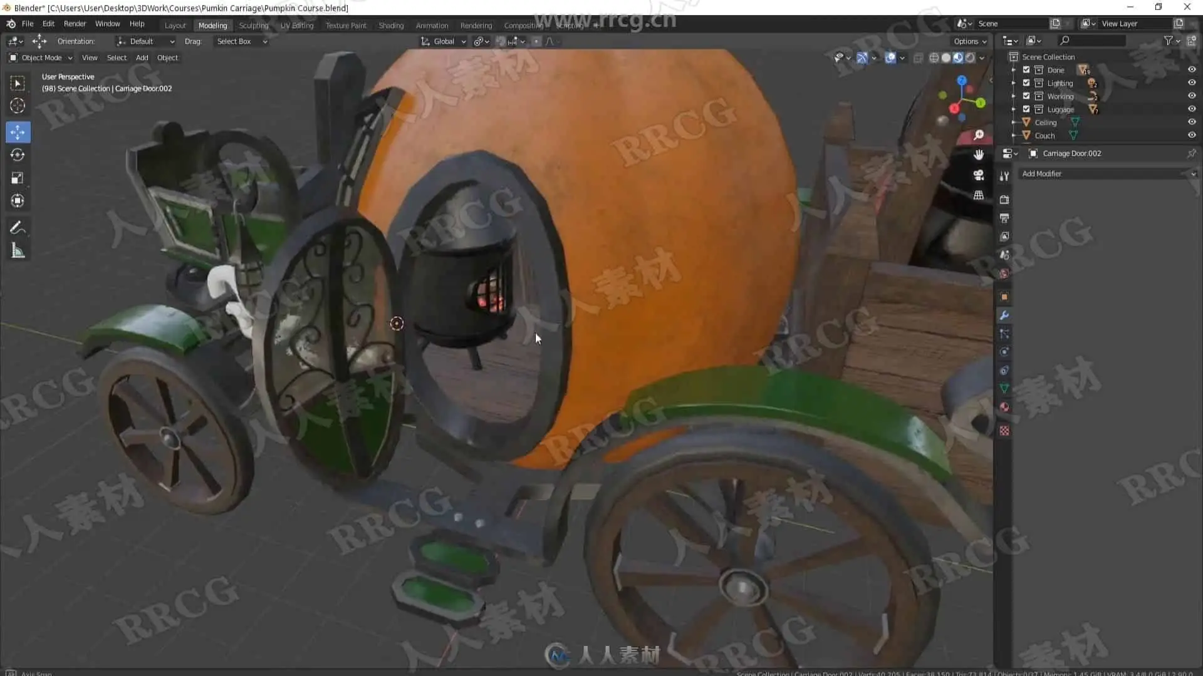
Task: Select the Move tool in the toolbar
Action: click(x=18, y=132)
